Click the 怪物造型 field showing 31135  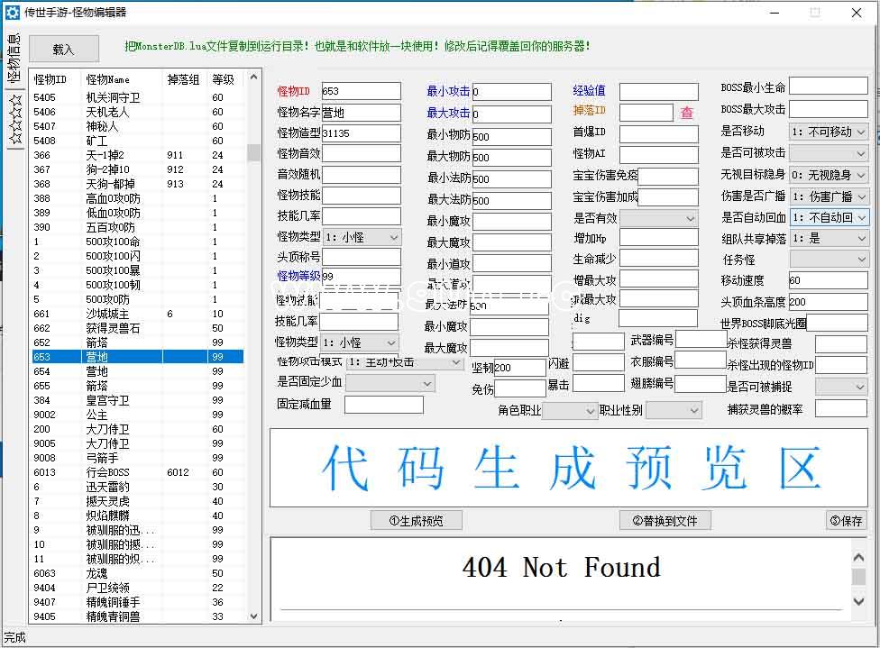[x=361, y=133]
